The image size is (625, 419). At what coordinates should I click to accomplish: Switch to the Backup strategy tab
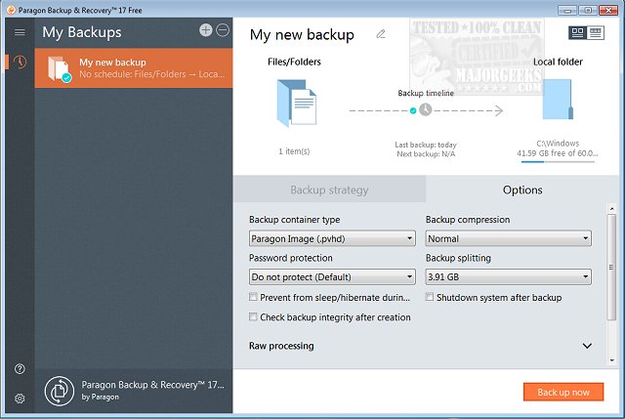(329, 189)
